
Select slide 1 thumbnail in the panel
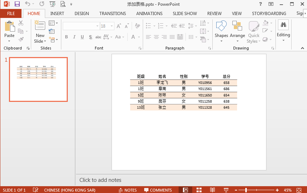38,79
